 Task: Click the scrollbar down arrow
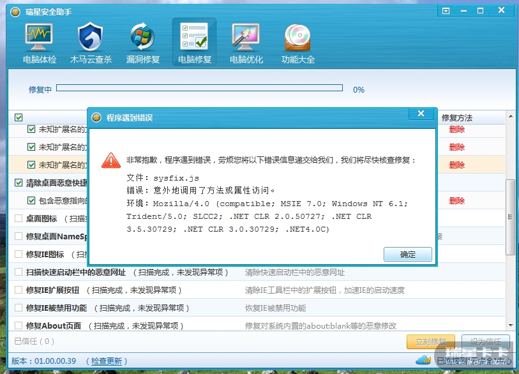511,325
